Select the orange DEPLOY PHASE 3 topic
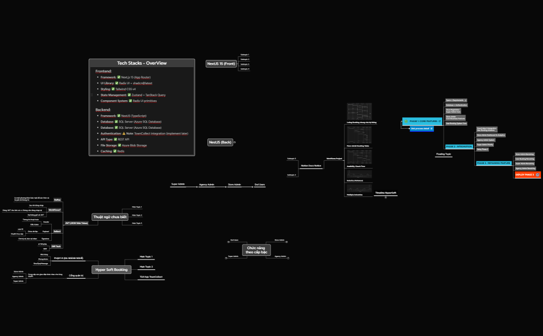This screenshot has width=543, height=336. tap(524, 175)
